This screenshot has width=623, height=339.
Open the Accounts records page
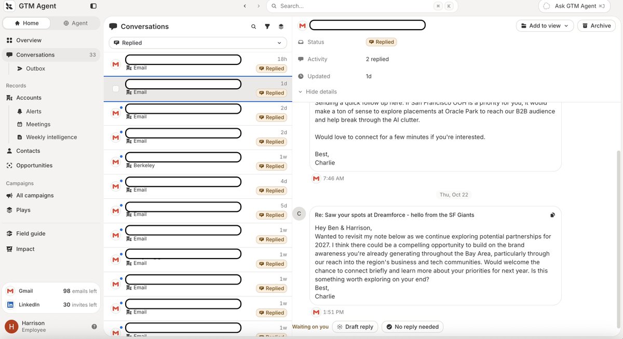pos(51,98)
